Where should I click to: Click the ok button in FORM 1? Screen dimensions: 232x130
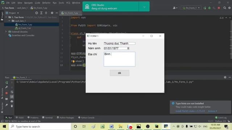coord(119,73)
